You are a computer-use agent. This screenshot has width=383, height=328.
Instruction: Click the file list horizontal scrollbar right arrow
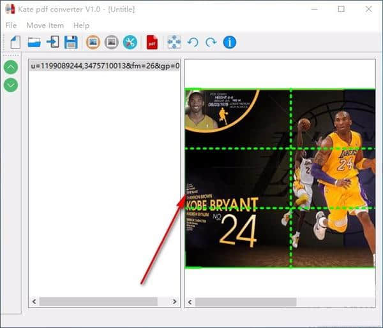[175, 301]
